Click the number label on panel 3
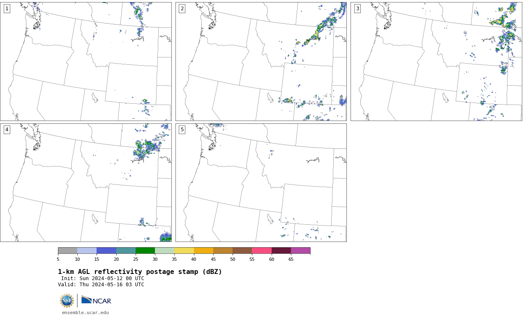This screenshot has width=526, height=317. (358, 9)
